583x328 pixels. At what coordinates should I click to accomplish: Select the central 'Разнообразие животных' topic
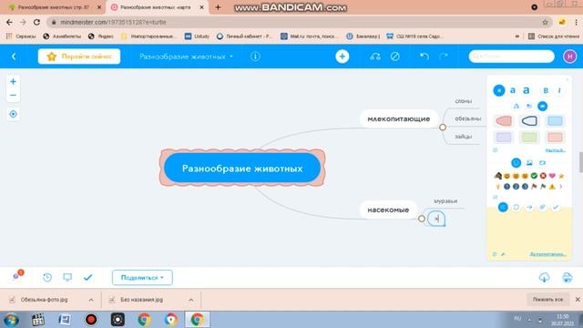coord(242,168)
